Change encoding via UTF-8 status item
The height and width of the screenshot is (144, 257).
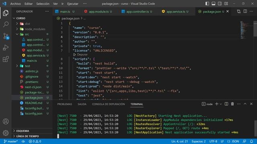point(213,141)
